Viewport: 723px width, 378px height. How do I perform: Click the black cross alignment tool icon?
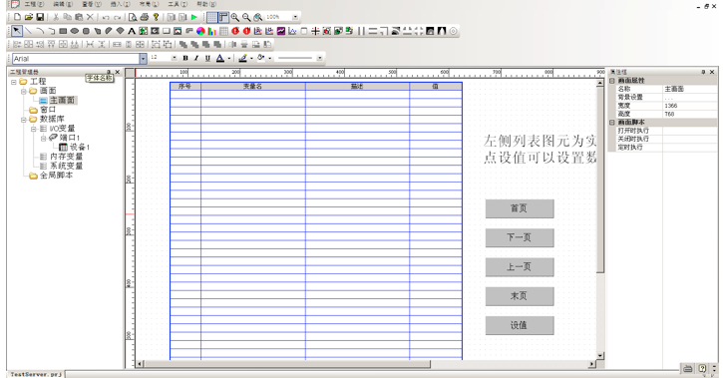(315, 31)
